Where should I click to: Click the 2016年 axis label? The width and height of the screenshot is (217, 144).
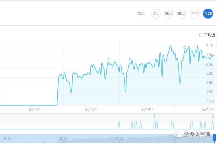148,109
